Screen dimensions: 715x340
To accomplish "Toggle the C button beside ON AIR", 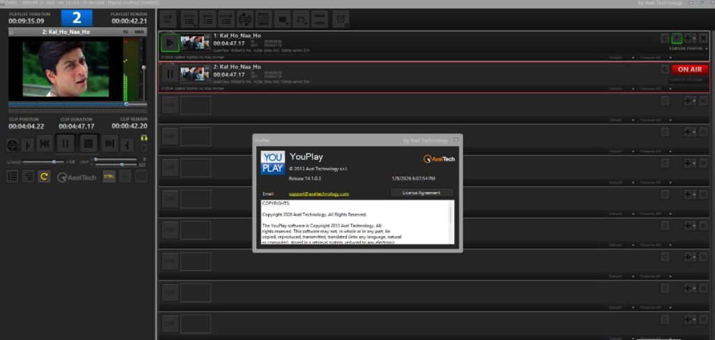I will click(665, 69).
